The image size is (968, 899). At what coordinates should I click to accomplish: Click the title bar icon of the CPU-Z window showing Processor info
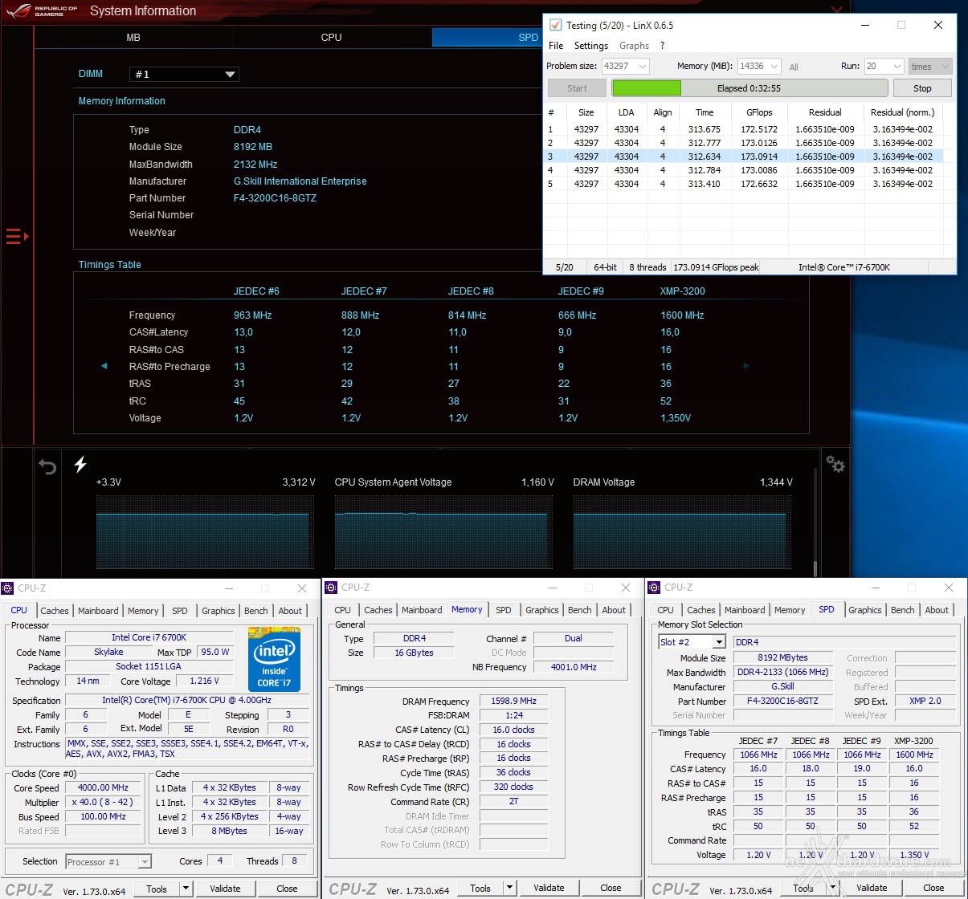(8, 588)
